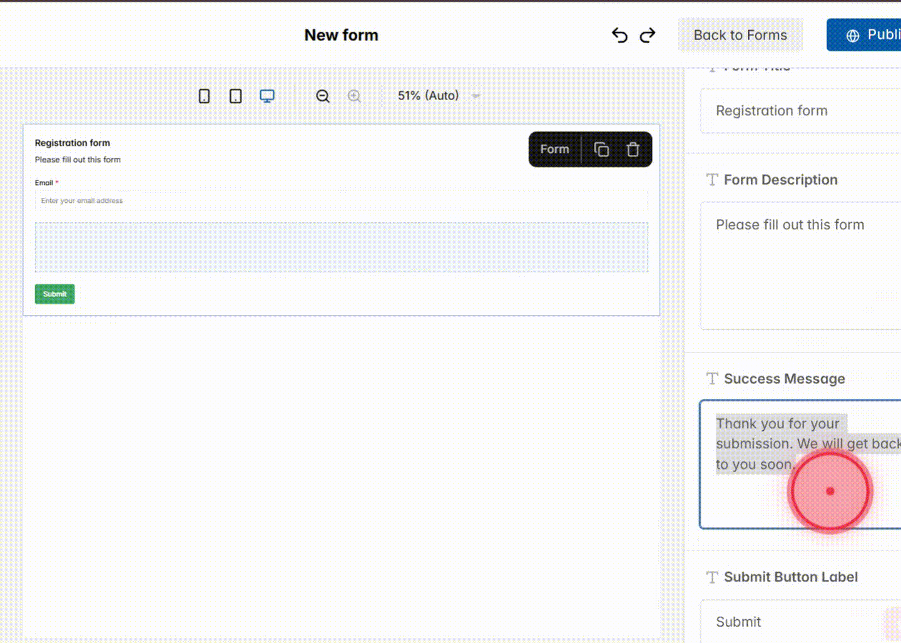Screen dimensions: 901x643
Task: Open the zoom level dropdown showing 51%
Action: [x=437, y=95]
